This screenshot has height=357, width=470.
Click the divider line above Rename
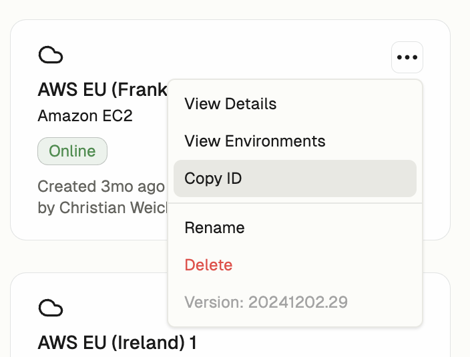pyautogui.click(x=295, y=203)
